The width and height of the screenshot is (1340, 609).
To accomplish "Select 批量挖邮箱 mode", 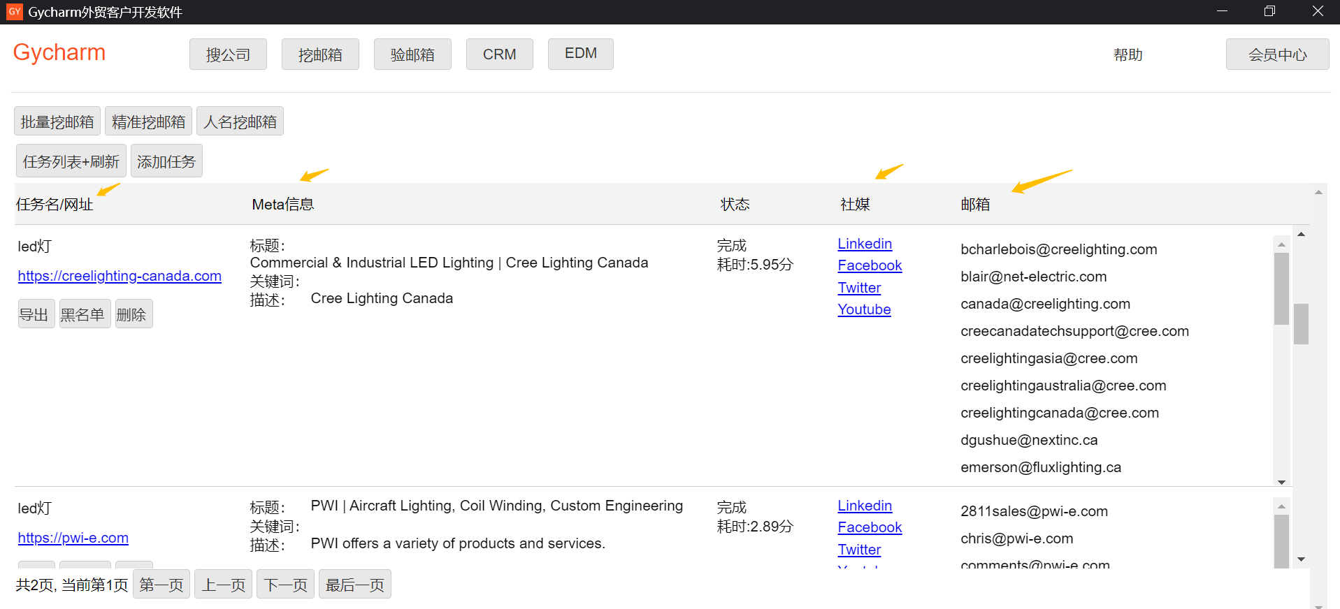I will 57,121.
